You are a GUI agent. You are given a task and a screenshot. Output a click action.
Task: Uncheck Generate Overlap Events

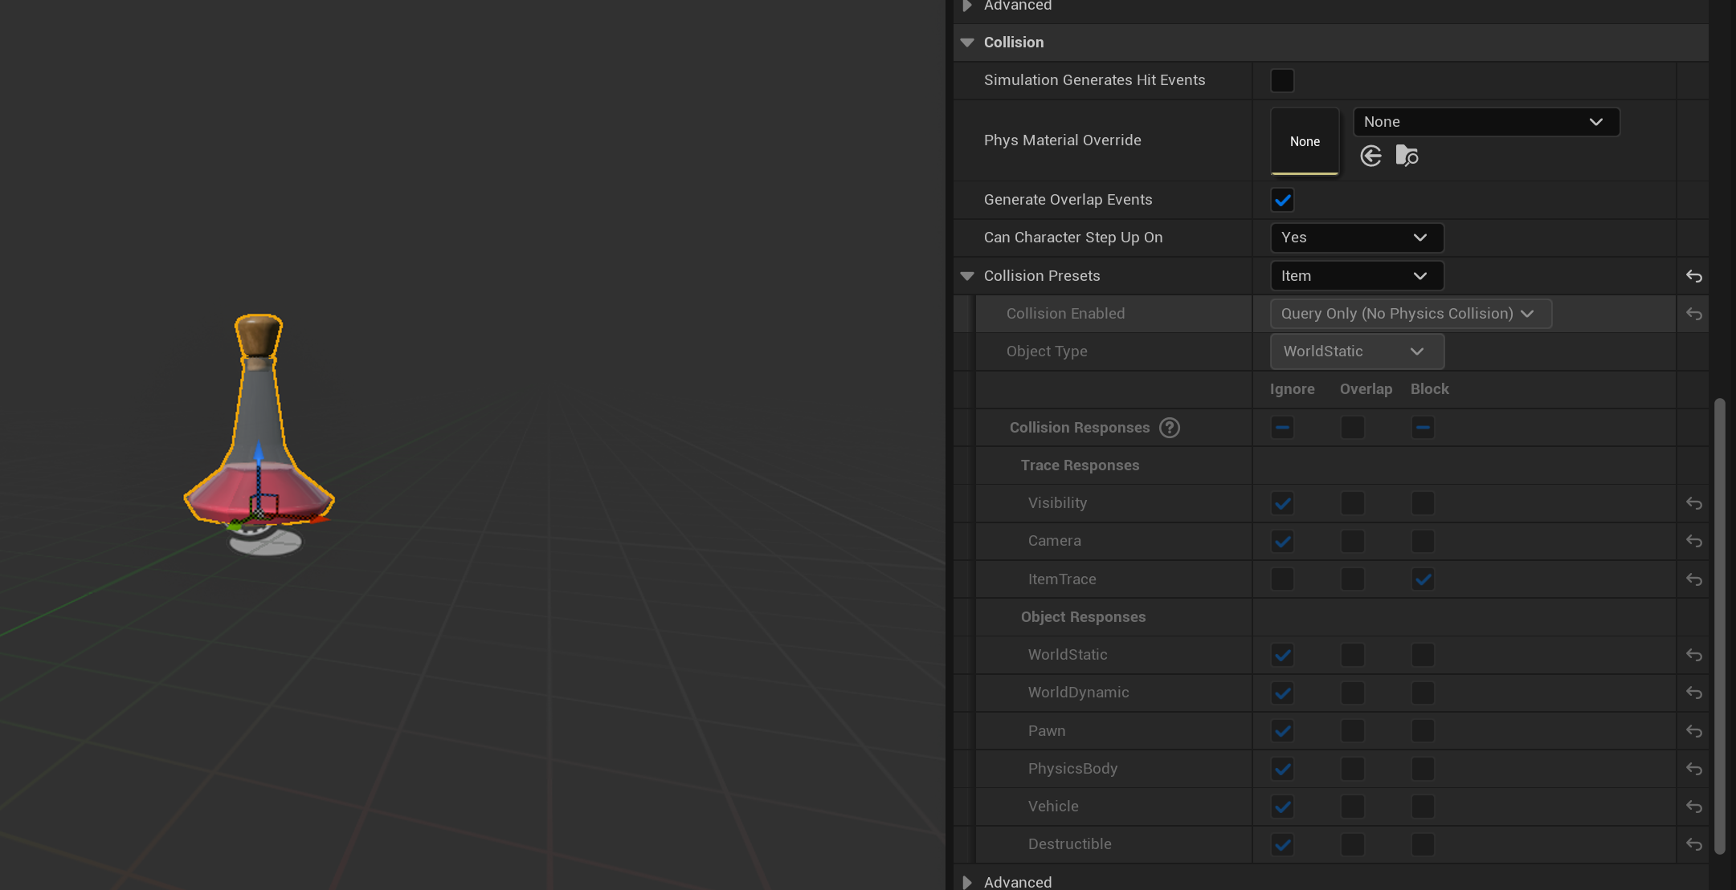(x=1282, y=200)
